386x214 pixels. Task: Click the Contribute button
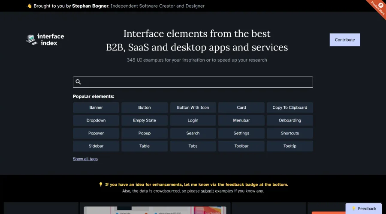[x=345, y=40]
